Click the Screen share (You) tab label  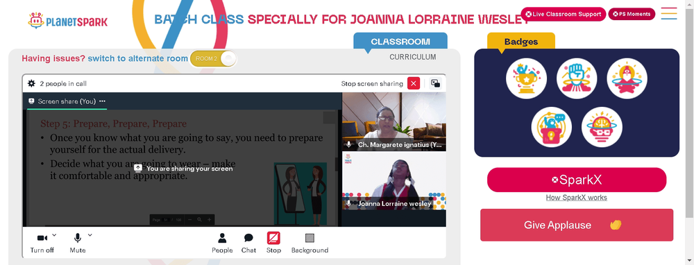click(67, 101)
